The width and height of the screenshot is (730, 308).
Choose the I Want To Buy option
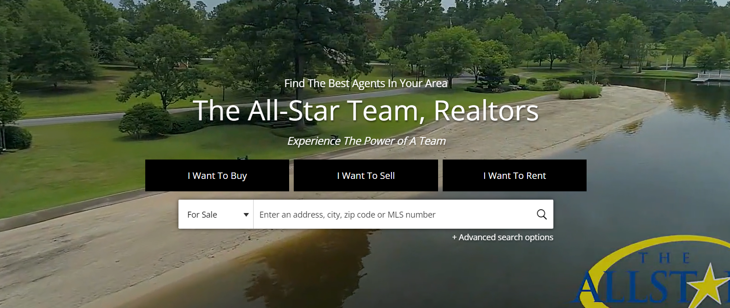click(x=217, y=175)
